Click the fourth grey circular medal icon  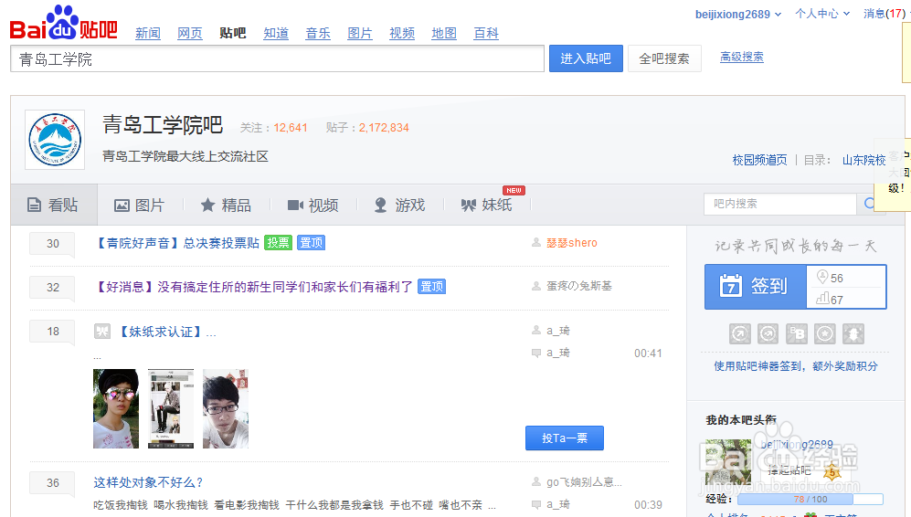pos(825,334)
